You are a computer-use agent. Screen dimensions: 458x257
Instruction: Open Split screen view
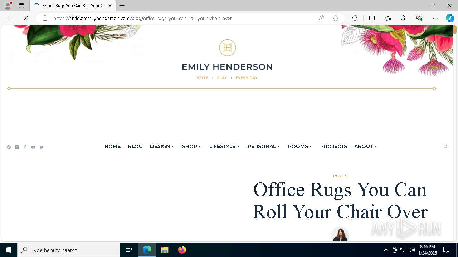tap(372, 18)
